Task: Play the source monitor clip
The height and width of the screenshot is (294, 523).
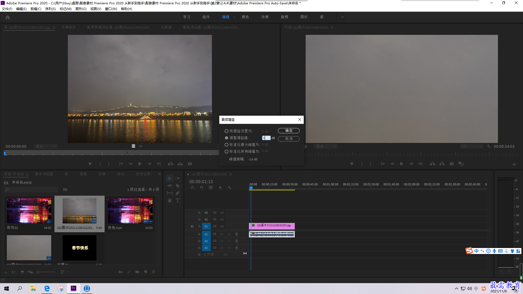Action: [140, 164]
